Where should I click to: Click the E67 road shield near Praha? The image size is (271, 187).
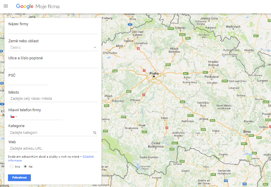coord(185,73)
